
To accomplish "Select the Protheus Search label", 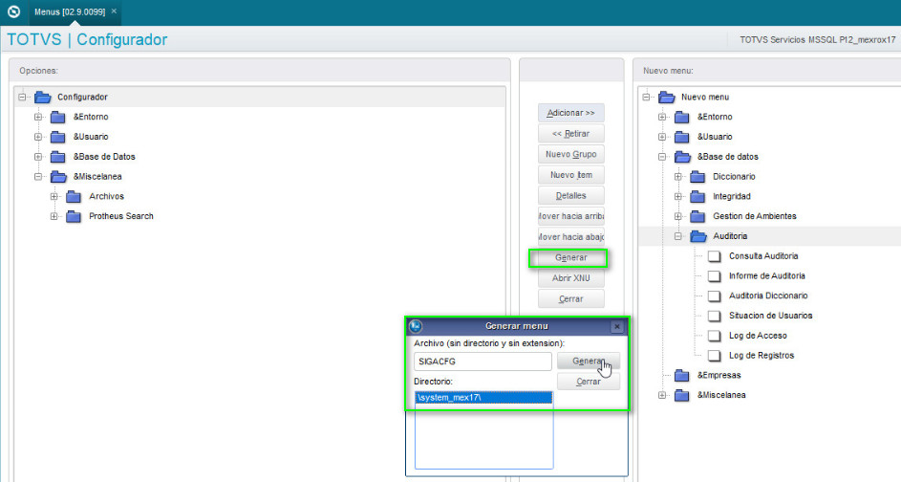I will (x=121, y=216).
